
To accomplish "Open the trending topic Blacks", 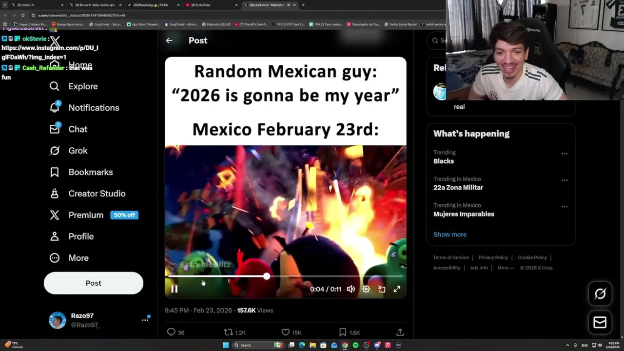I will coord(444,161).
